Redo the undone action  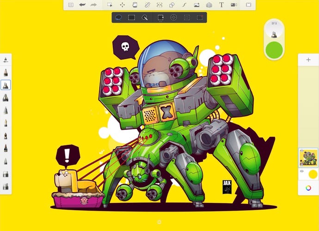pyautogui.click(x=93, y=5)
